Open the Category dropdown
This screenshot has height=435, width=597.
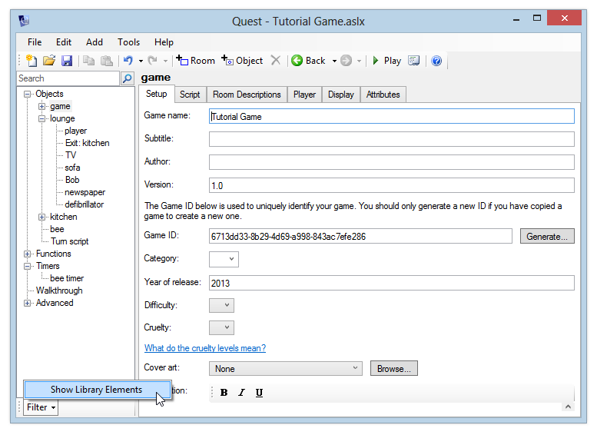click(224, 259)
